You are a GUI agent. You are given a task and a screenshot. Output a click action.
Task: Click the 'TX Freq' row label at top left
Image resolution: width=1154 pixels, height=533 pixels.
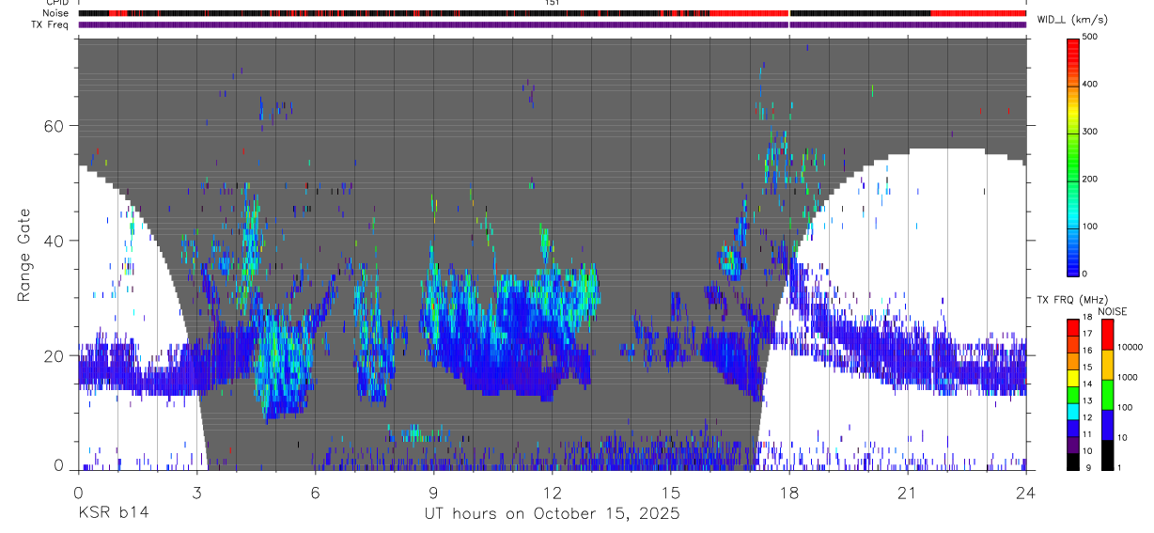pos(51,24)
